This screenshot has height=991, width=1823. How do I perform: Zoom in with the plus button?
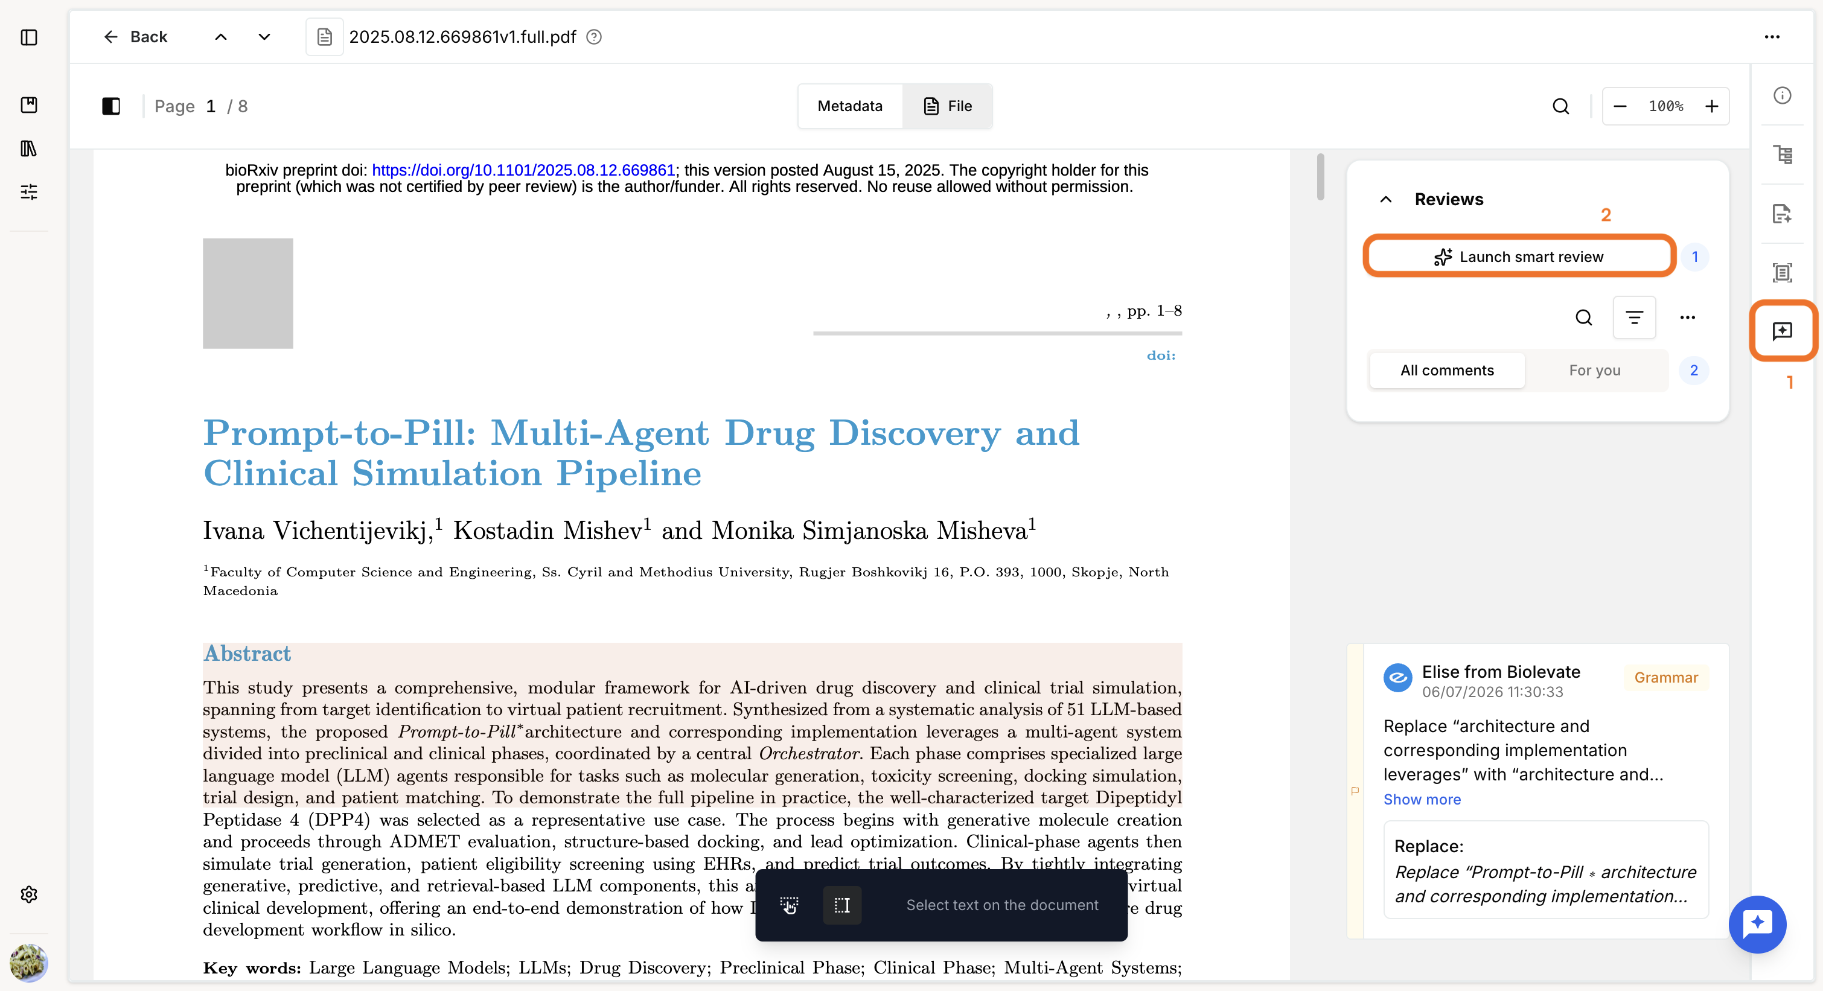point(1711,106)
